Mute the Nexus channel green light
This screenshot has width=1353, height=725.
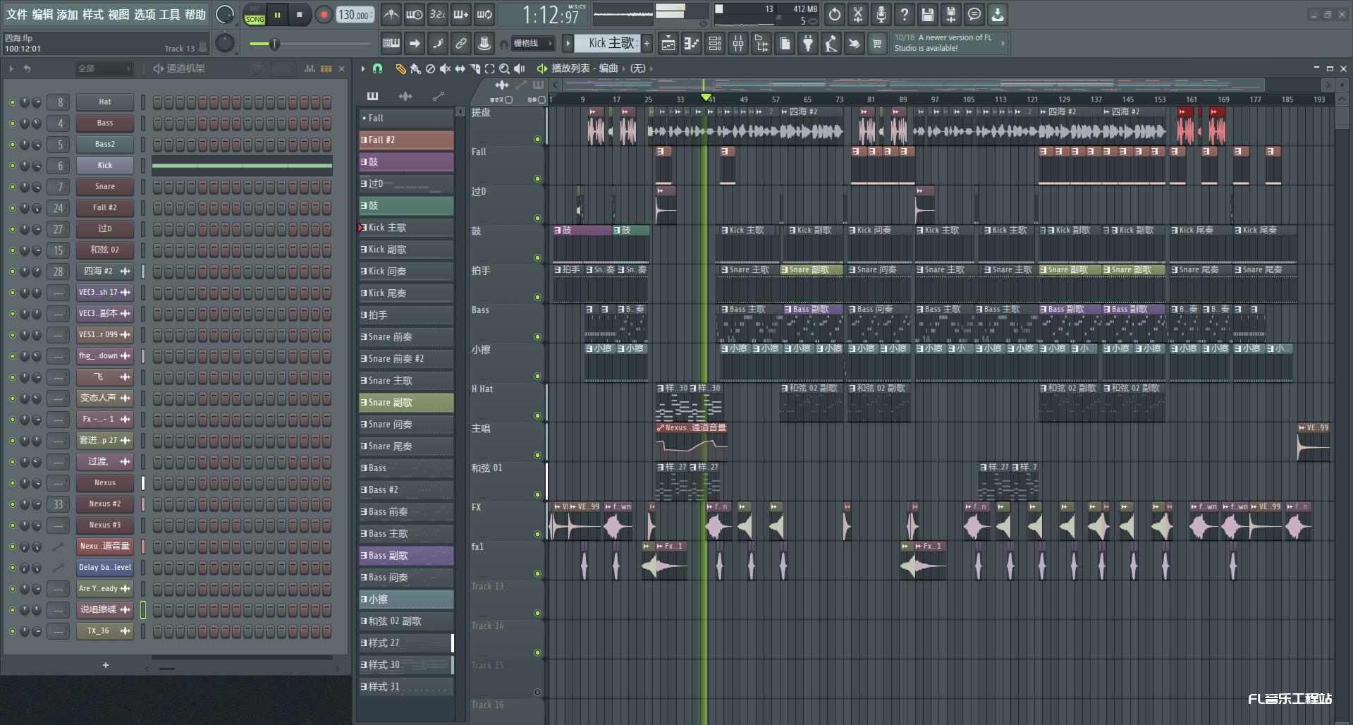click(12, 483)
